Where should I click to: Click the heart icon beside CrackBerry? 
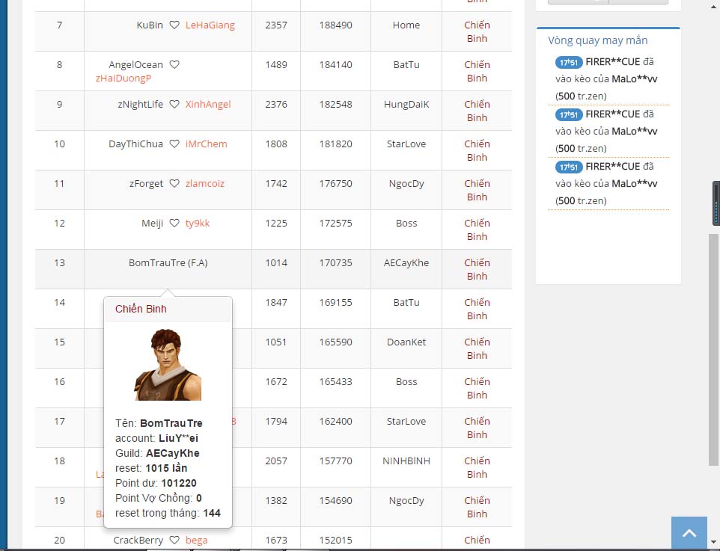coord(174,541)
